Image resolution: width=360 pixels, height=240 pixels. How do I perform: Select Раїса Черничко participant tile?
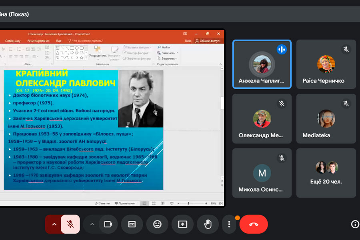tap(326, 64)
